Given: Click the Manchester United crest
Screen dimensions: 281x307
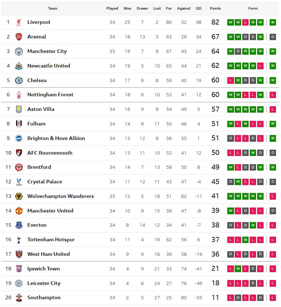Looking at the screenshot, I should (19, 211).
